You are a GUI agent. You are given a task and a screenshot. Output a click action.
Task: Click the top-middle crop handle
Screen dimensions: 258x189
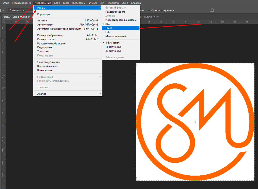[x=195, y=63]
